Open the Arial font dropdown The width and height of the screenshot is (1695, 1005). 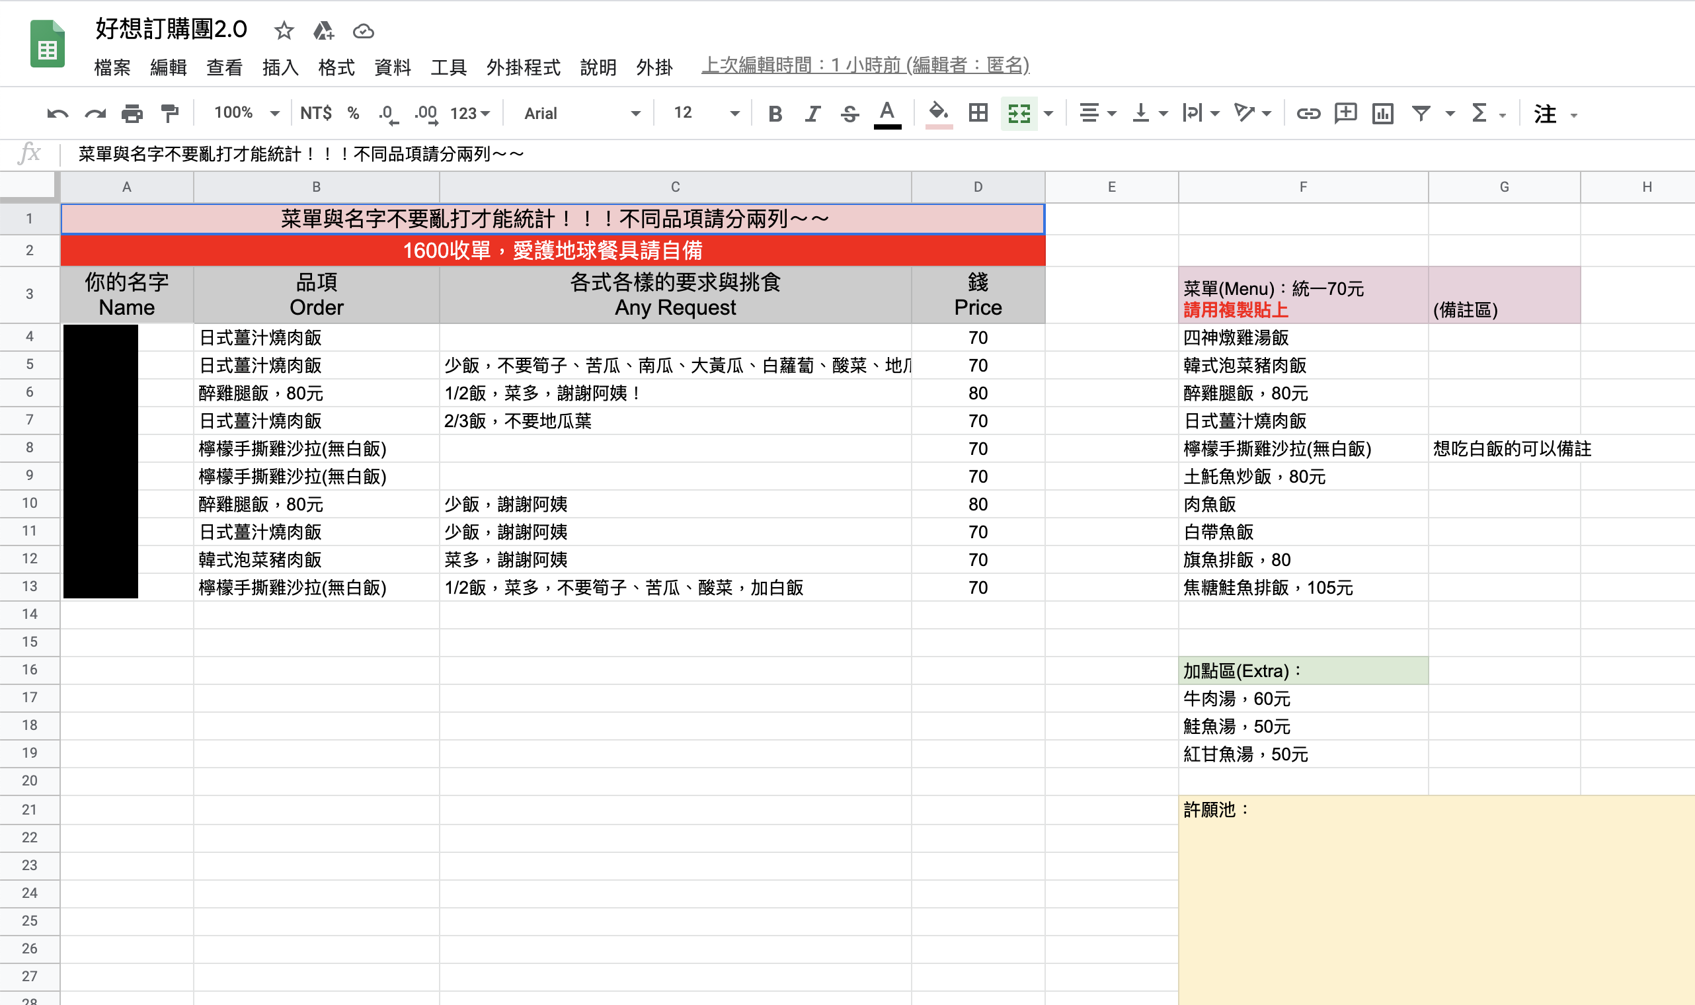[581, 114]
